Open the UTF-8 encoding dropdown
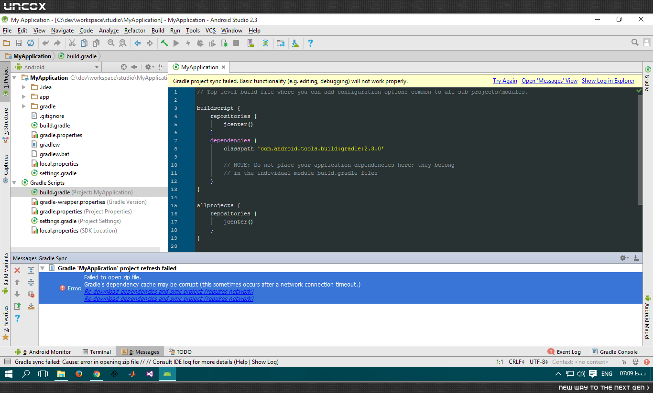This screenshot has width=653, height=393. 539,362
